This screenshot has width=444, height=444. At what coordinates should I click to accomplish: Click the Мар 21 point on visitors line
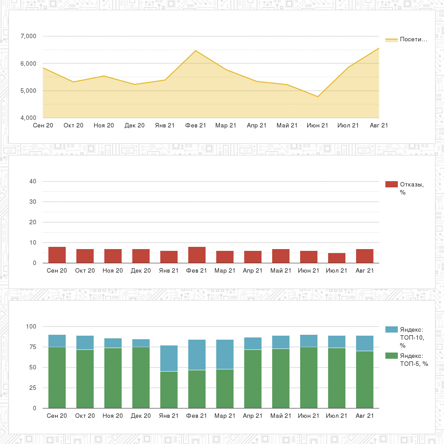226,70
